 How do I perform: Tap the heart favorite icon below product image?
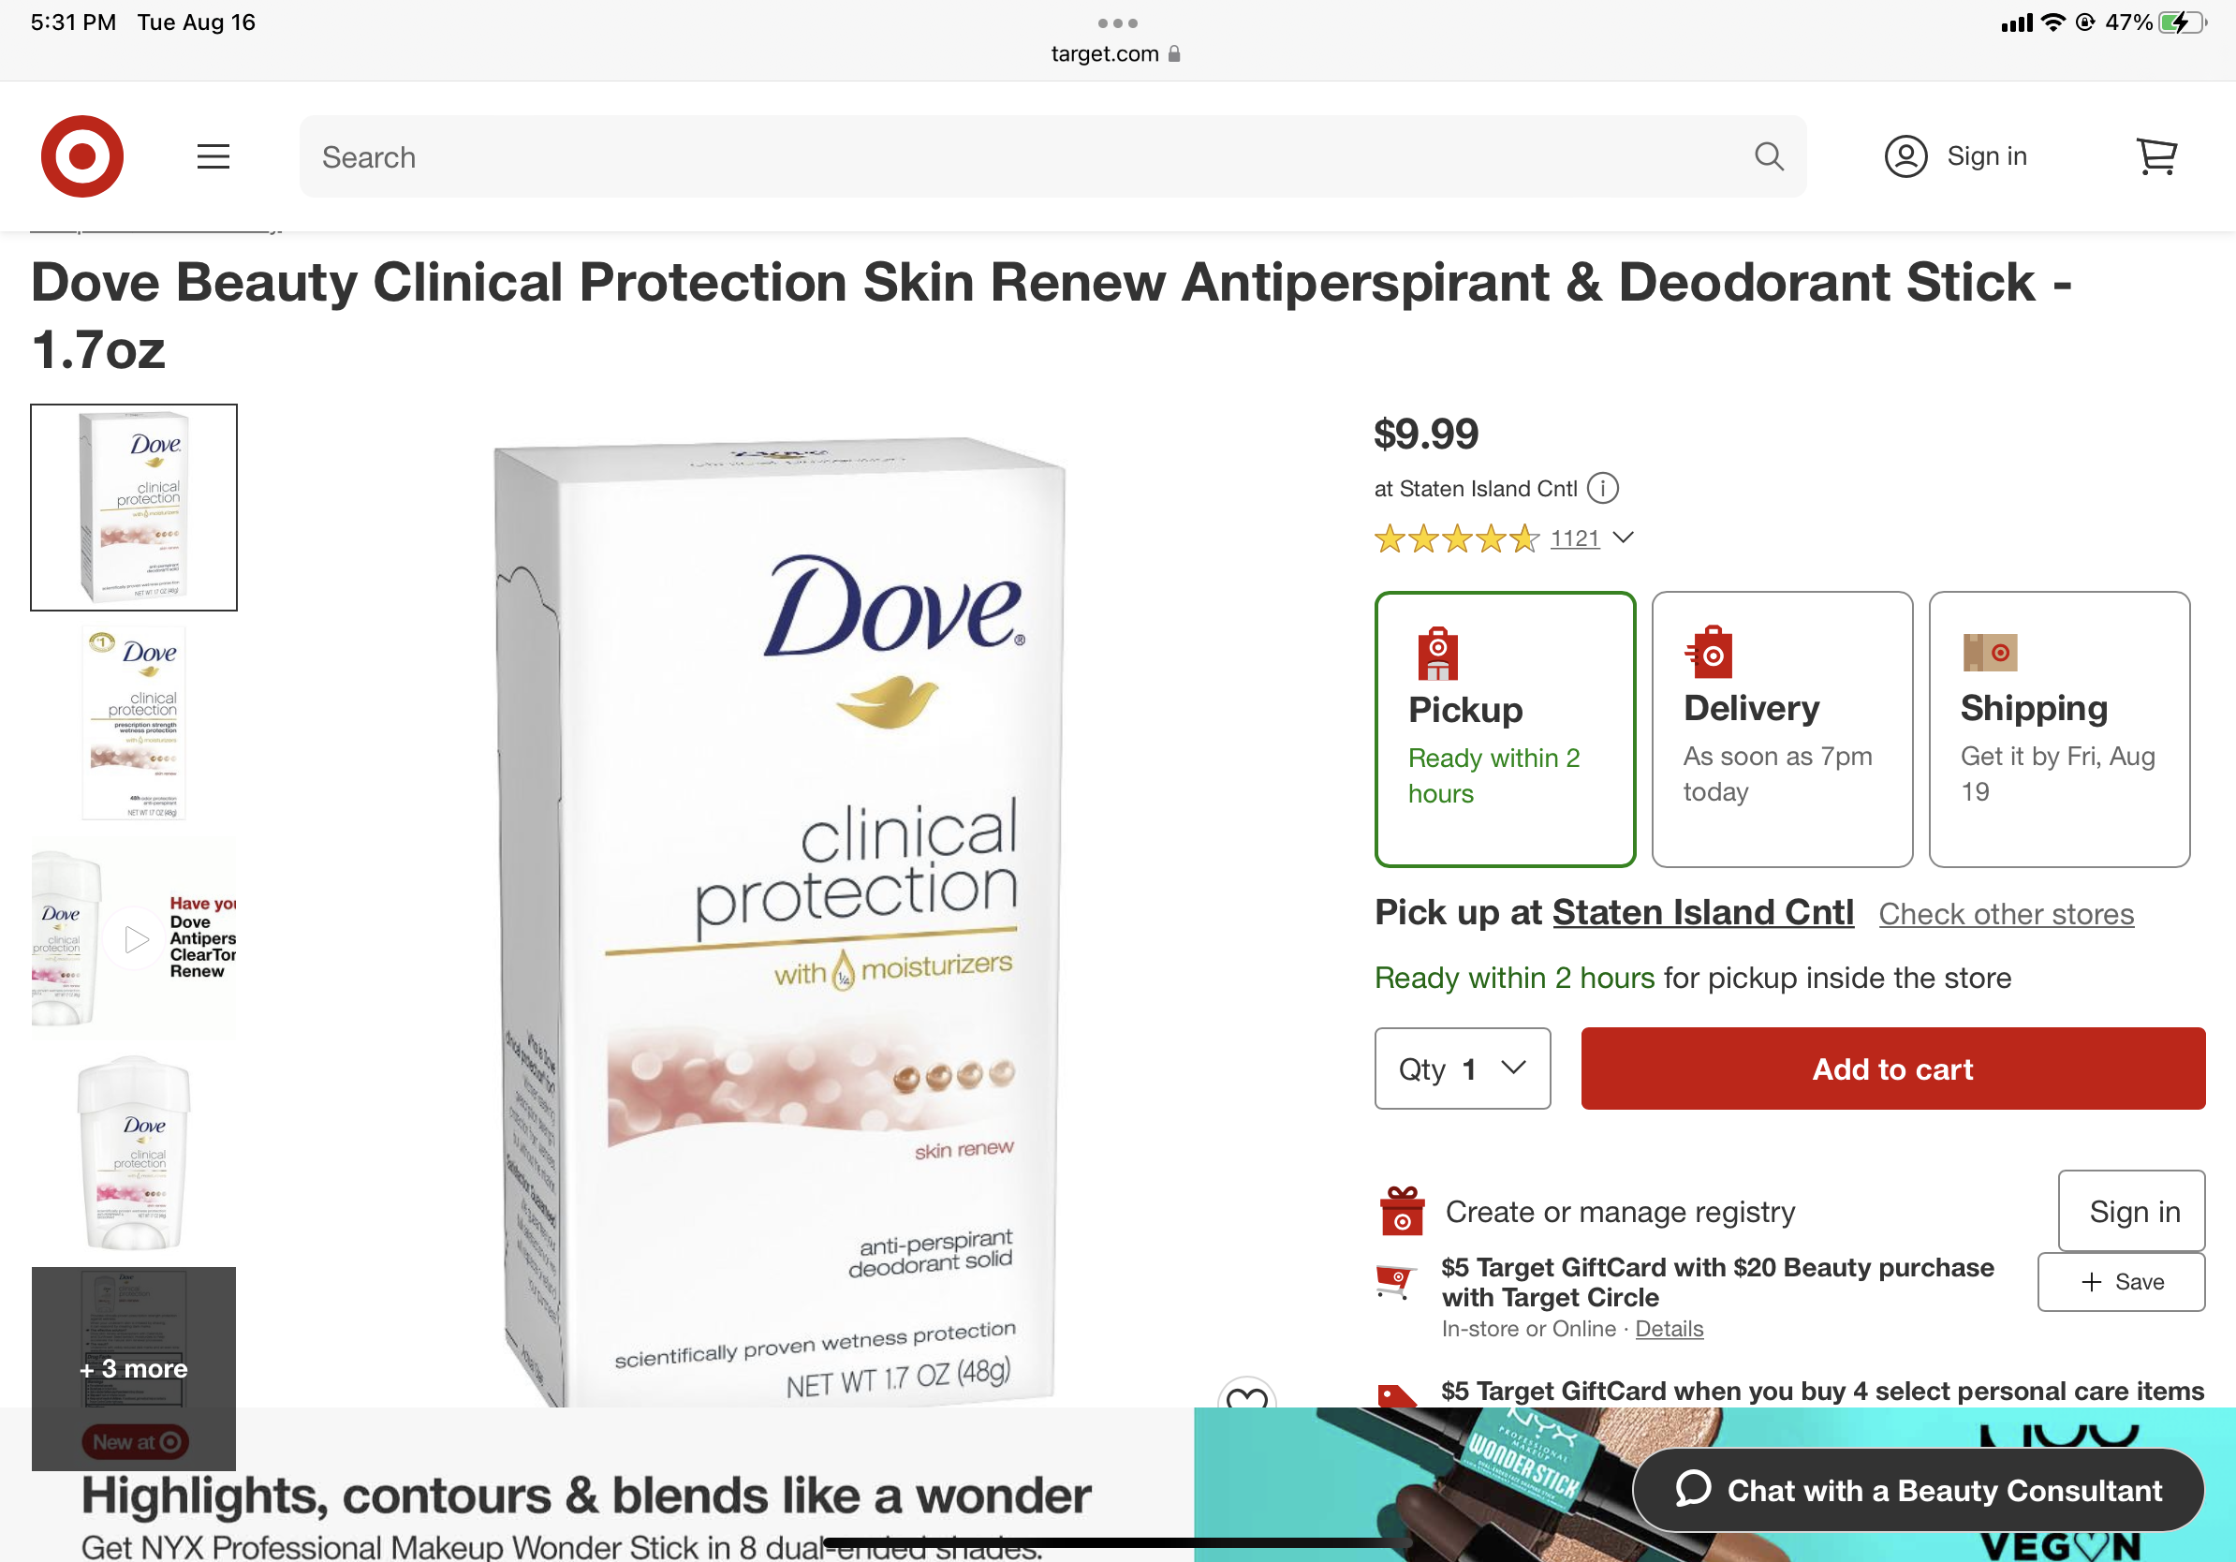(1246, 1394)
